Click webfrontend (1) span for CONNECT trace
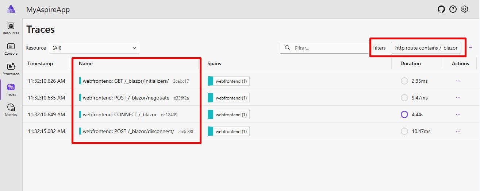The image size is (480, 191). coord(229,114)
